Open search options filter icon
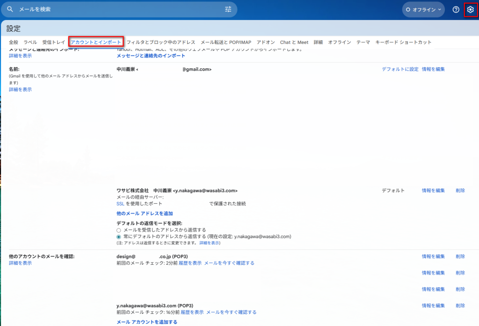Image resolution: width=479 pixels, height=326 pixels. (228, 9)
